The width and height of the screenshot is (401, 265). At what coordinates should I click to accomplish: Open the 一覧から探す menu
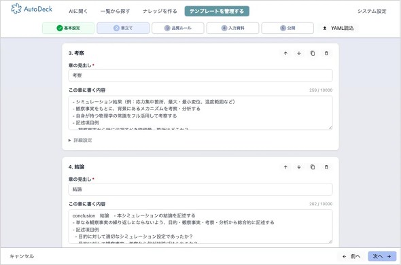pos(115,12)
